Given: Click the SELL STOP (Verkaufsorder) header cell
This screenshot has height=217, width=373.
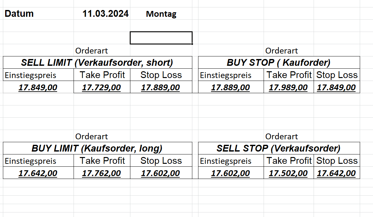Looking at the screenshot, I should coord(278,148).
